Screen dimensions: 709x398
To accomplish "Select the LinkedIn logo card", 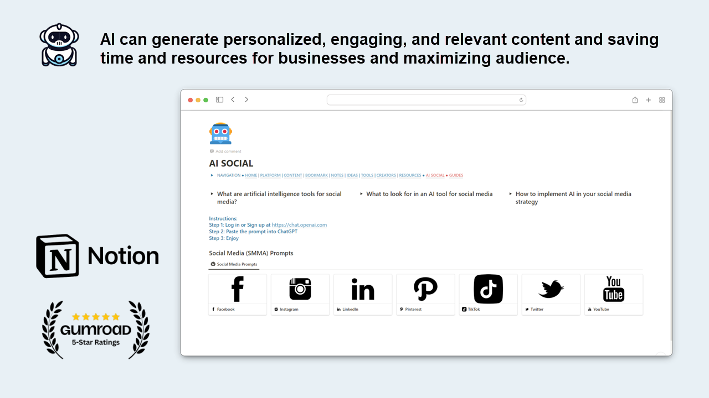I will 363,295.
